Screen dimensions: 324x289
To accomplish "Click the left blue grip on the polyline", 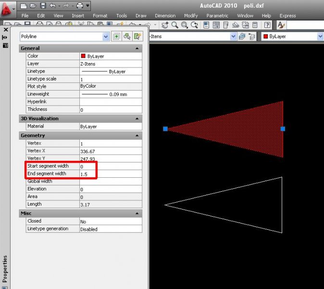I will (165, 129).
